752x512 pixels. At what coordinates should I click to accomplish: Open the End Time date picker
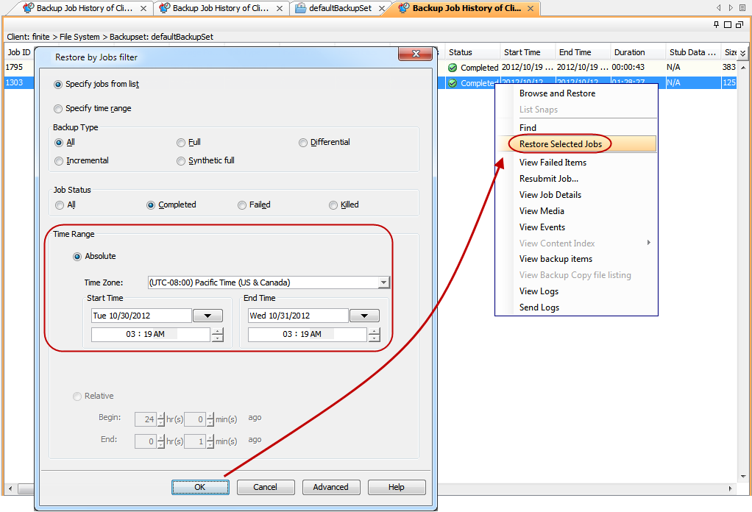click(x=364, y=316)
